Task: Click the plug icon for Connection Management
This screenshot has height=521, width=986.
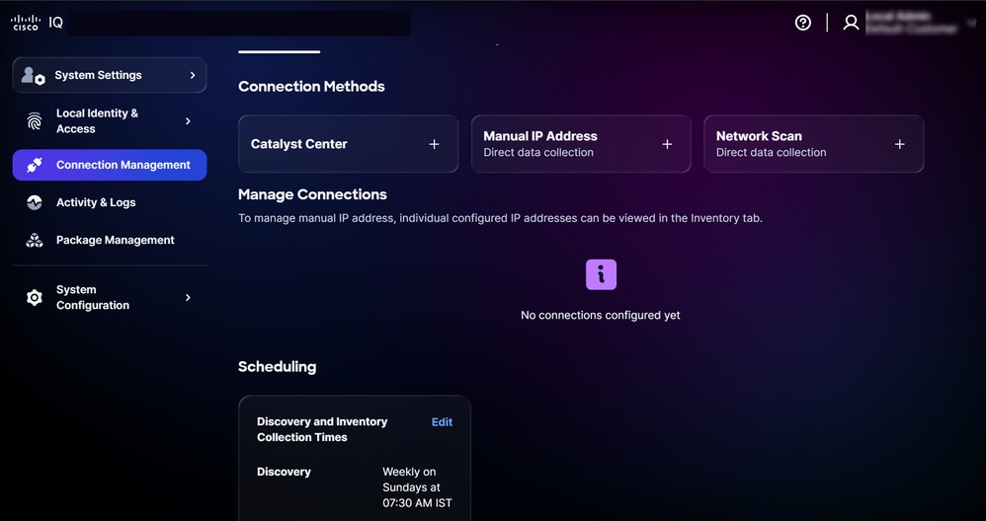Action: [x=34, y=165]
